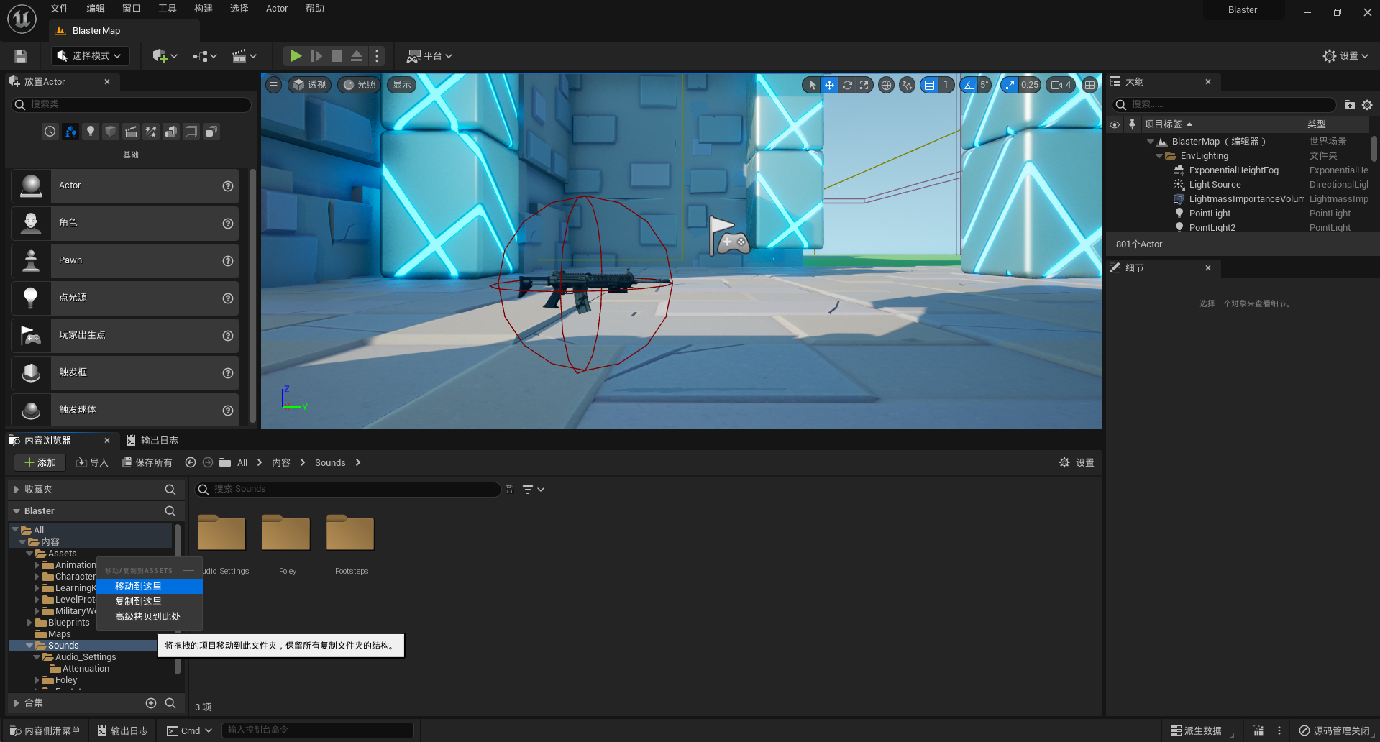This screenshot has width=1380, height=742.
Task: Toggle rotation angle snapping
Action: [x=969, y=85]
